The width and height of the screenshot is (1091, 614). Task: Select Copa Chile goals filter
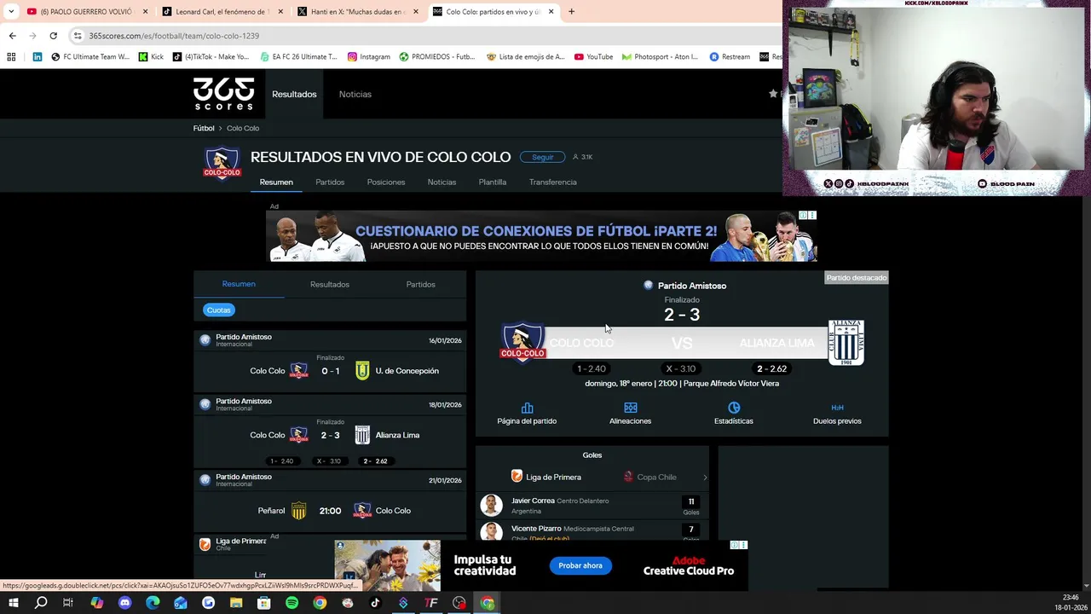point(649,477)
